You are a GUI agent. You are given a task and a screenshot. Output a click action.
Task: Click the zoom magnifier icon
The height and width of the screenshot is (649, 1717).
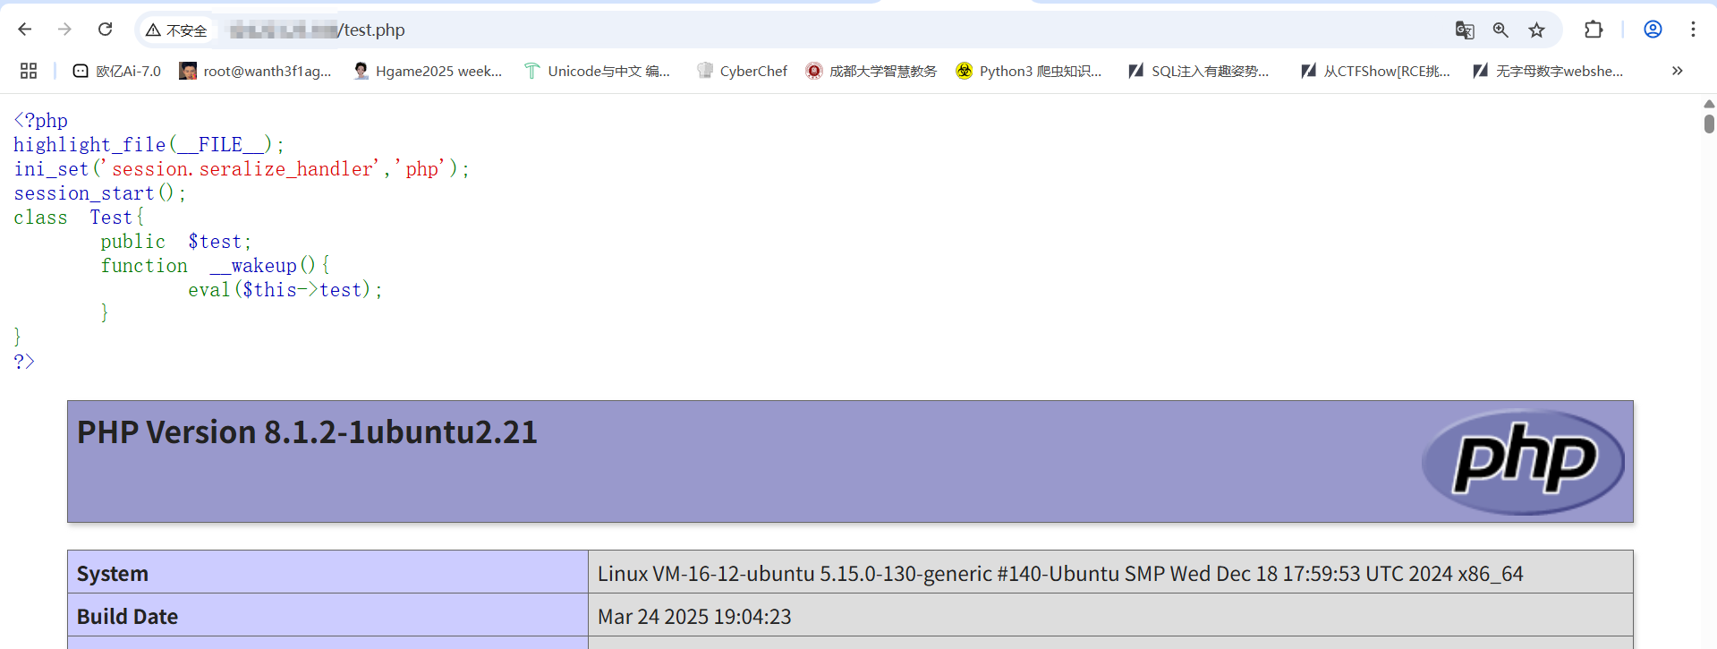1500,30
